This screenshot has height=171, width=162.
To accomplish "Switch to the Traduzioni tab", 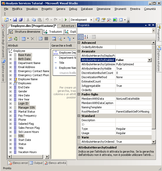I will coord(53,32).
